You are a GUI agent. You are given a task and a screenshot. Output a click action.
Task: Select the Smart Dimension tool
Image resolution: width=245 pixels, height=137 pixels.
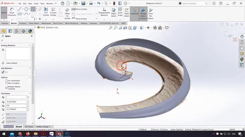tap(12, 12)
